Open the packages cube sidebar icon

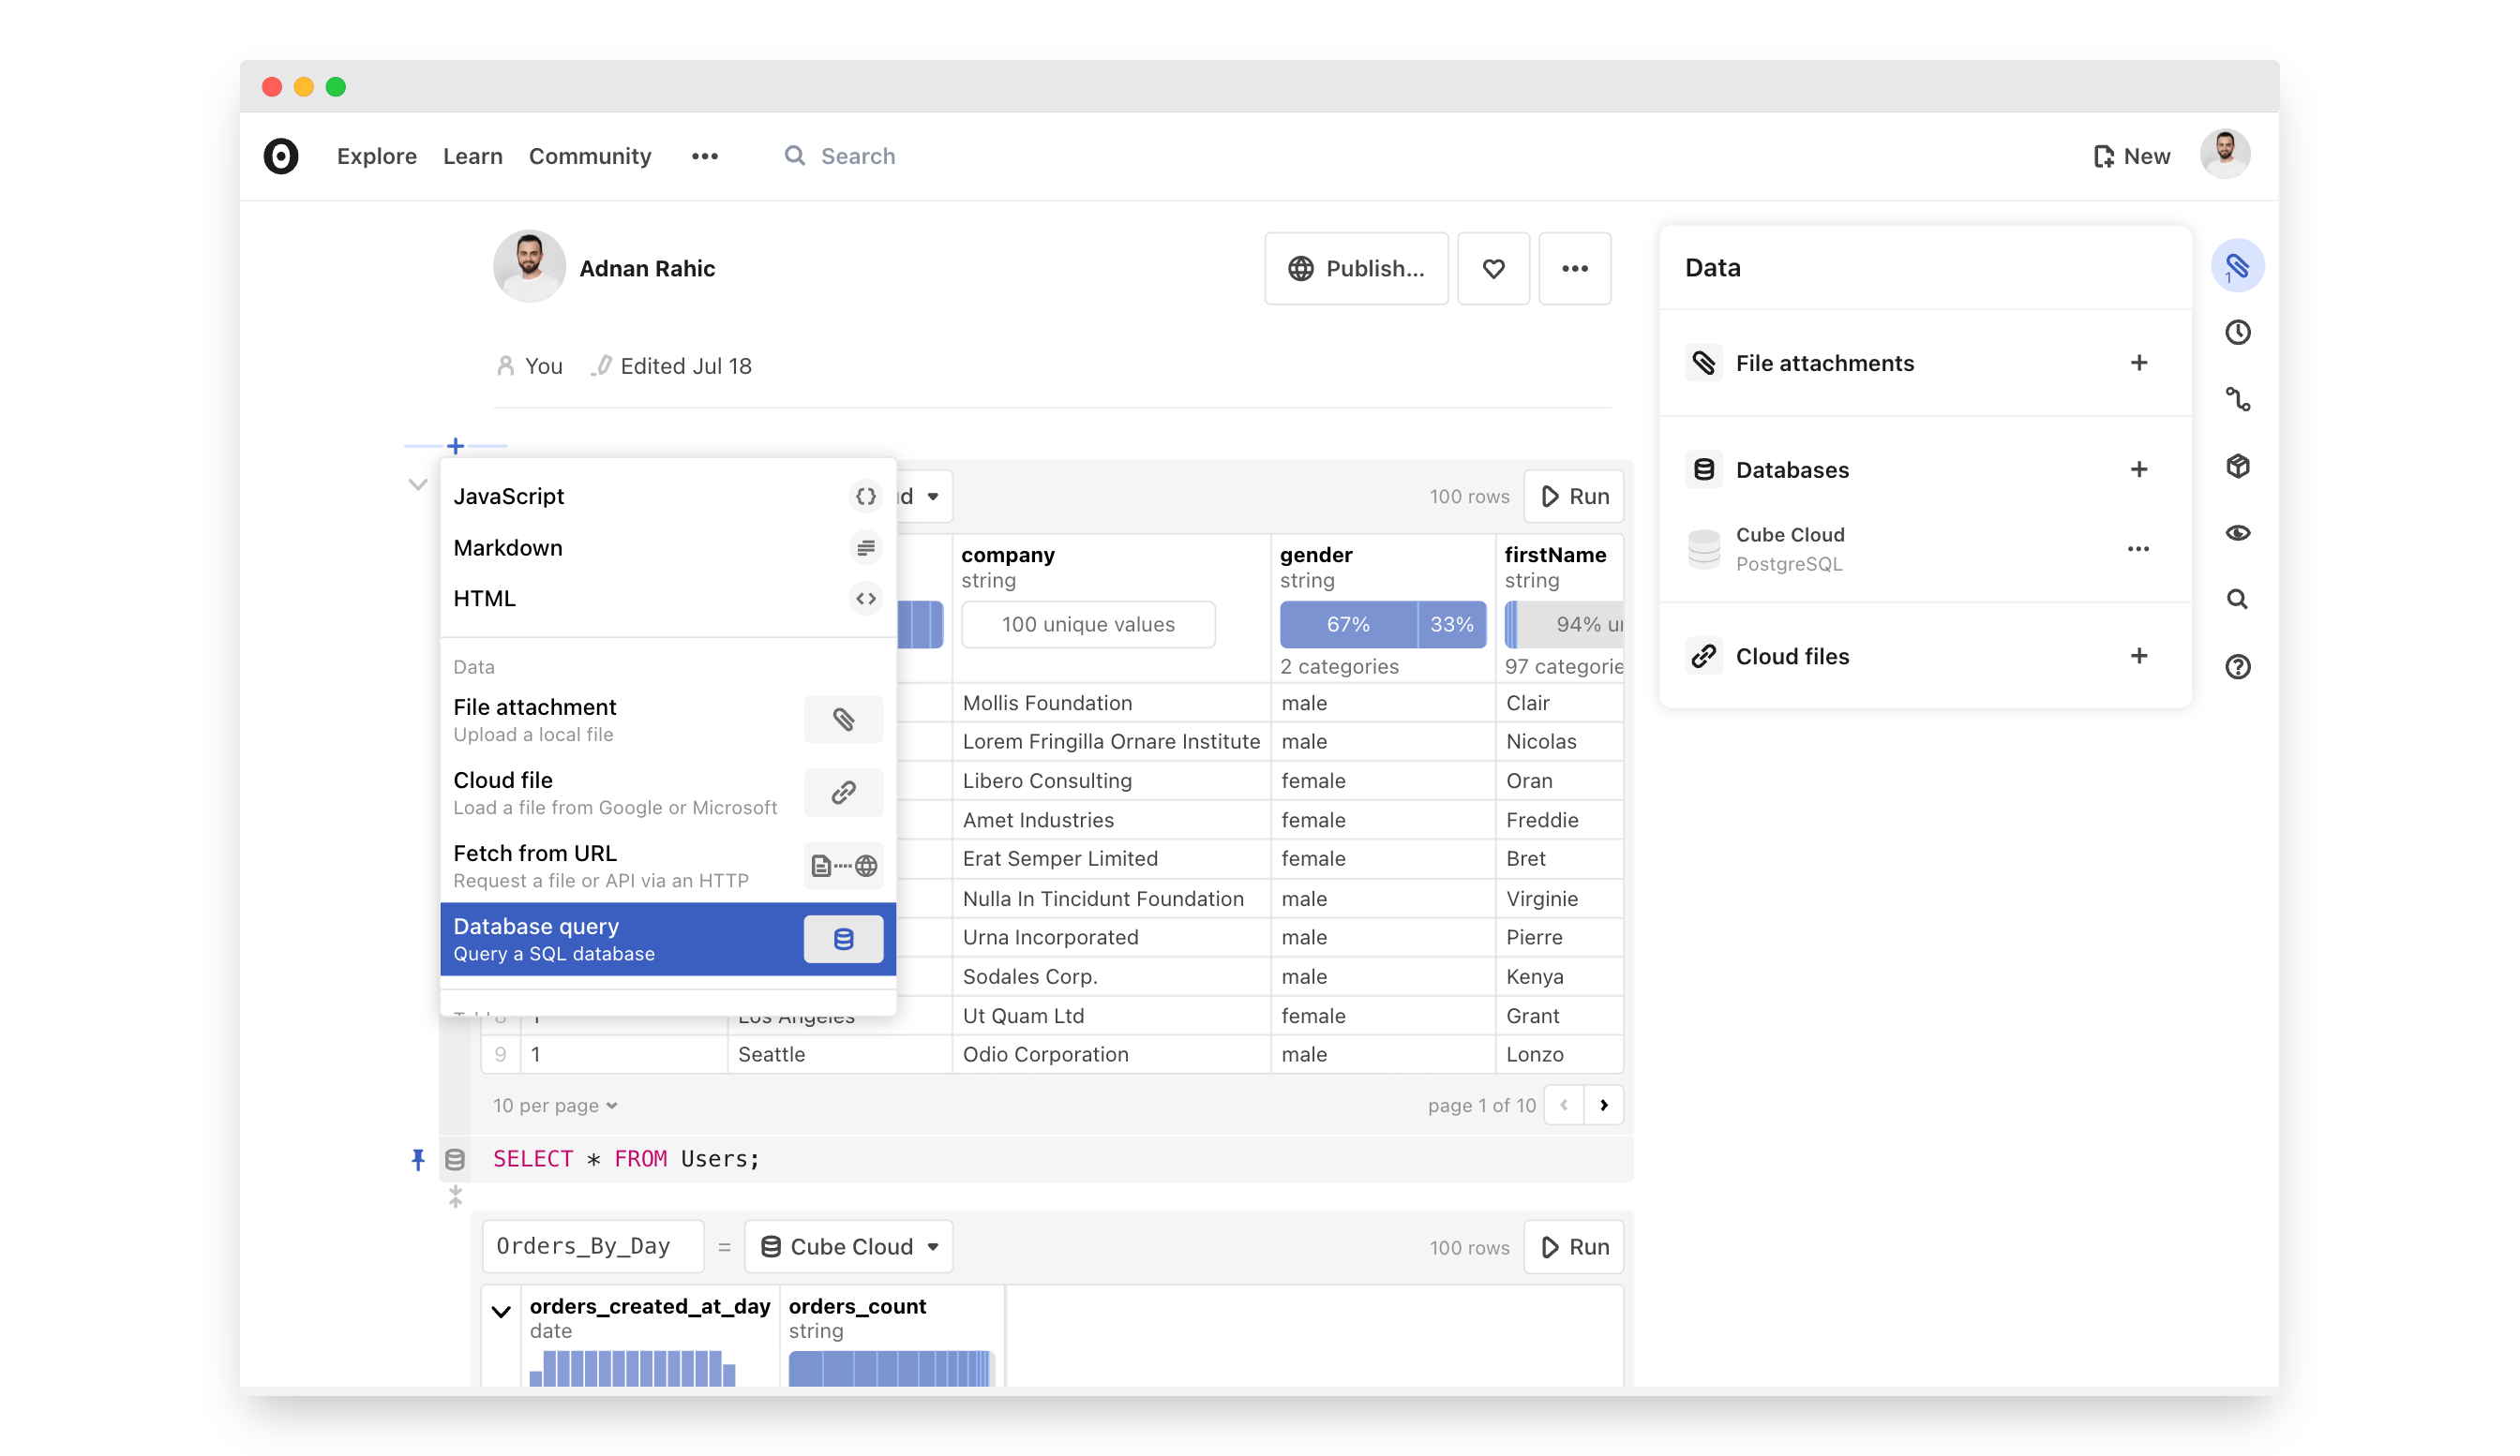click(2237, 466)
